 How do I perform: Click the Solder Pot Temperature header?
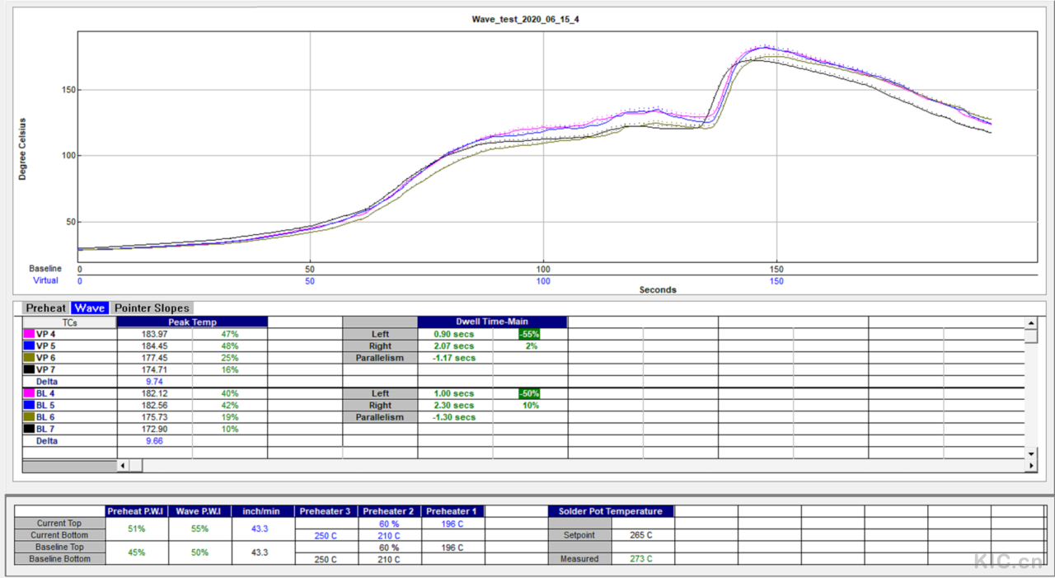pos(611,511)
